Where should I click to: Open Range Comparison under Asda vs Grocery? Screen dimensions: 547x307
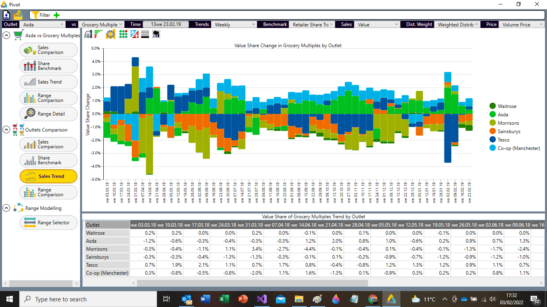pyautogui.click(x=48, y=98)
